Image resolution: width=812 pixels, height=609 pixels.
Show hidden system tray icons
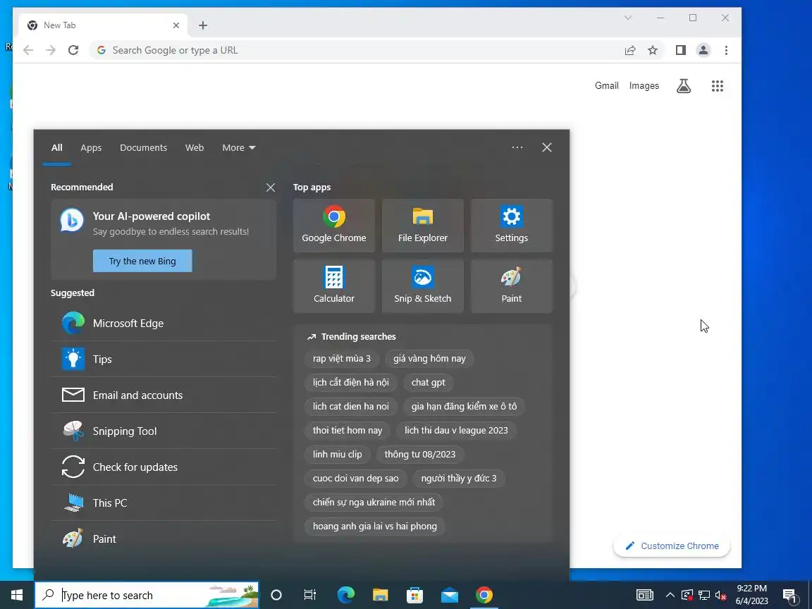(x=670, y=595)
